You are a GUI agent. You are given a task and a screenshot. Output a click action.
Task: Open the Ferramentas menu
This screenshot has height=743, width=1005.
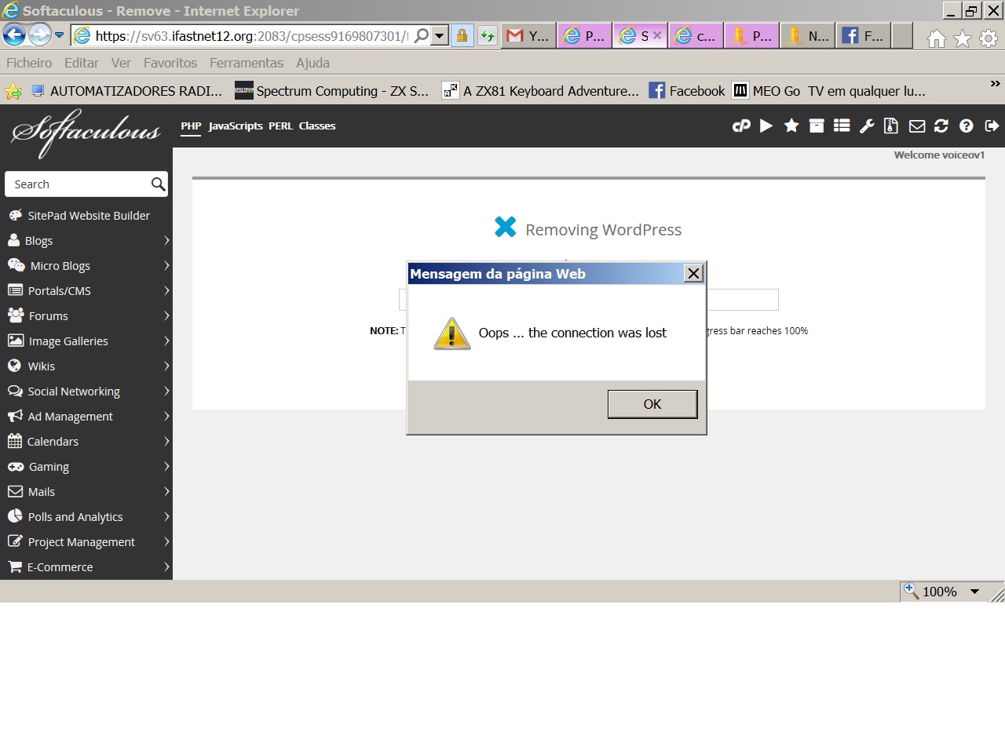pos(247,63)
